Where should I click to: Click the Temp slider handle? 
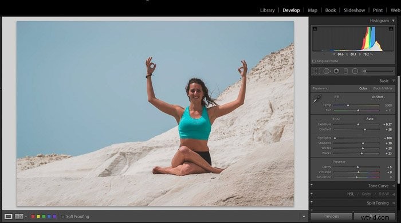tap(348, 105)
